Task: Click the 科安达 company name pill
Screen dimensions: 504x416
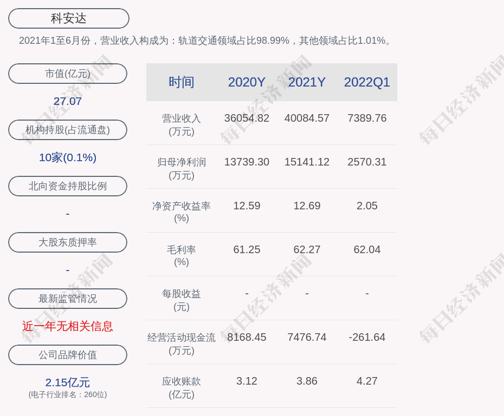Action: tap(69, 18)
